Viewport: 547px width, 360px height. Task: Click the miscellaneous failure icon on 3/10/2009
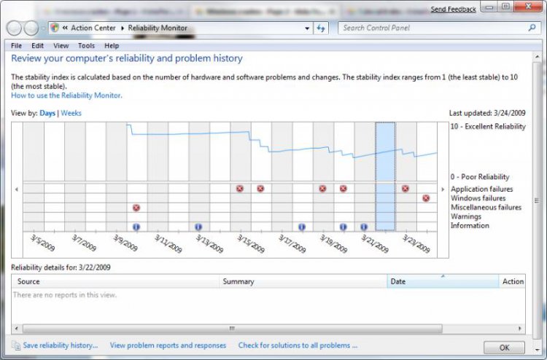(136, 208)
